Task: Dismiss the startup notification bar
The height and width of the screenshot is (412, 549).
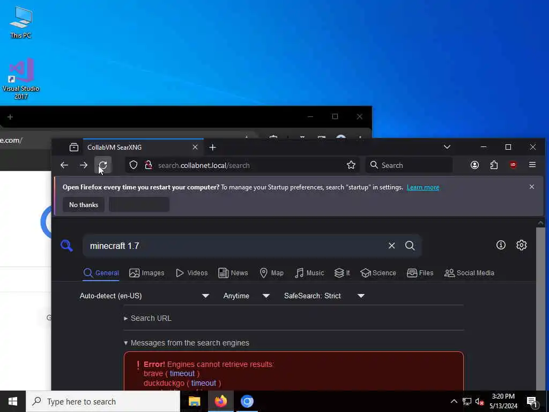Action: pyautogui.click(x=532, y=187)
